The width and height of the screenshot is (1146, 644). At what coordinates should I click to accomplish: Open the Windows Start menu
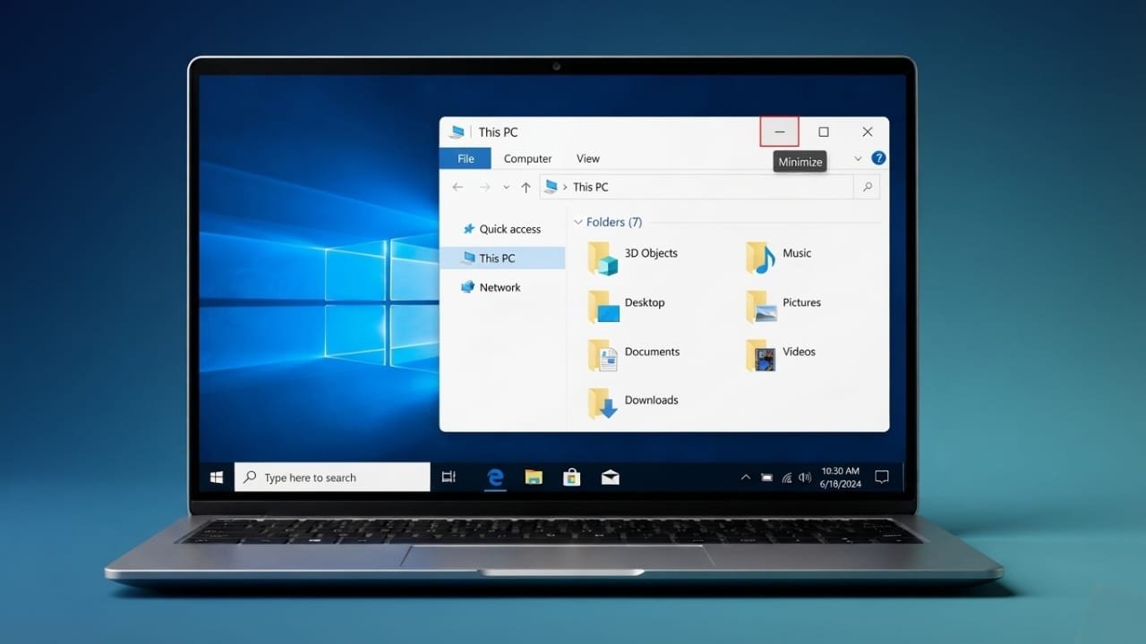click(216, 477)
